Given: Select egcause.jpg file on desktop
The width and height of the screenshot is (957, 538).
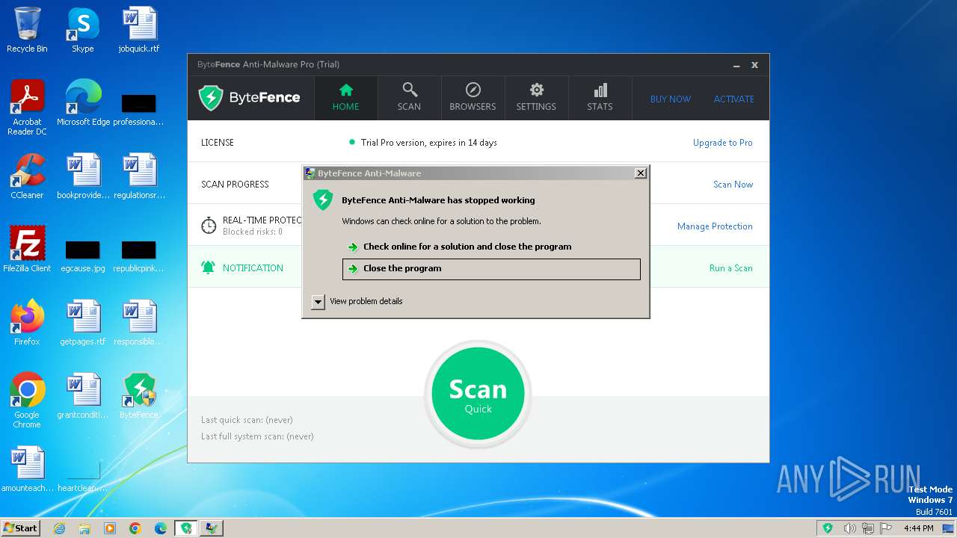Looking at the screenshot, I should (x=83, y=256).
